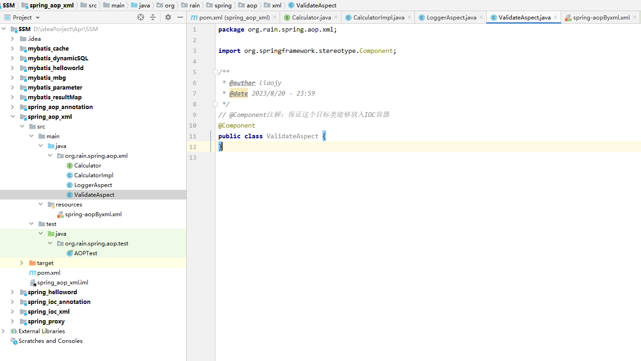Select ValidateAspect class in project tree
Viewport: 641px width, 361px height.
click(x=91, y=195)
